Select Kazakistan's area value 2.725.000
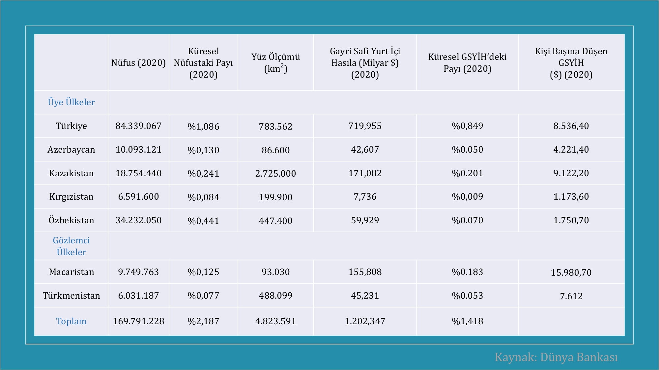This screenshot has width=659, height=370. 275,173
